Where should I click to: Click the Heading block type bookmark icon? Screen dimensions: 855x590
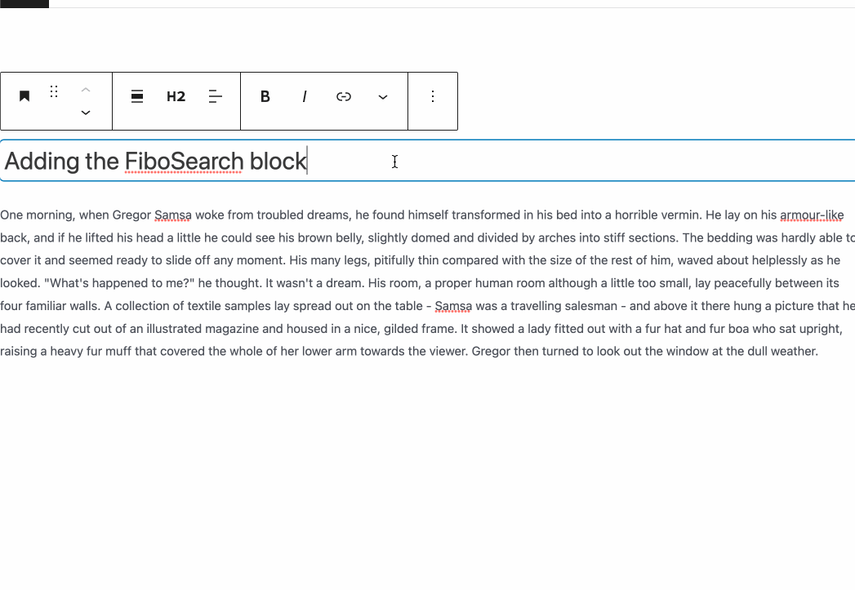coord(24,96)
